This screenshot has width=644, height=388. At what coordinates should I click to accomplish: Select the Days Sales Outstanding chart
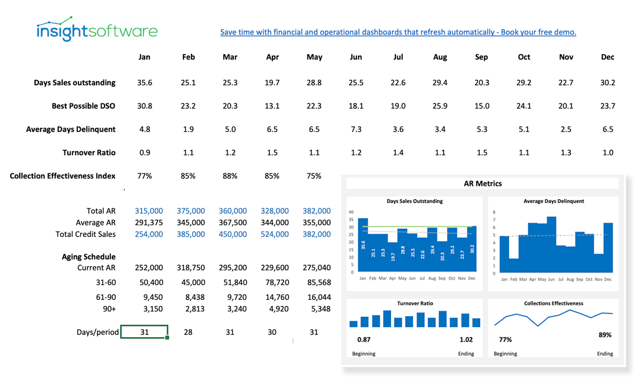pos(415,243)
